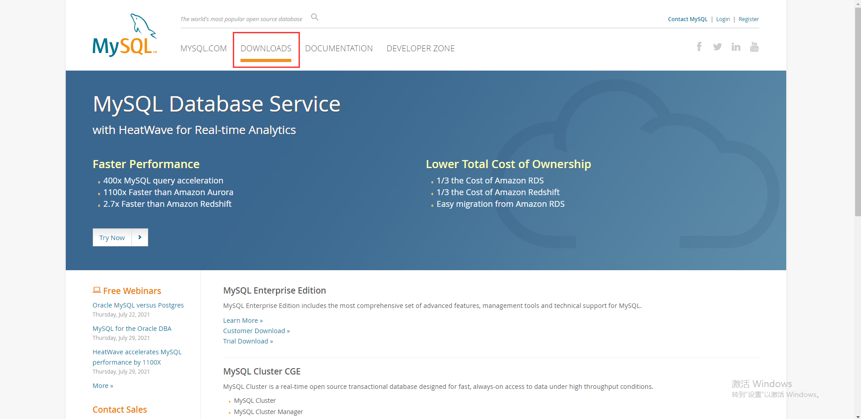Switch to DEVELOPER ZONE tab
Screen dimensions: 861x419
(x=421, y=49)
